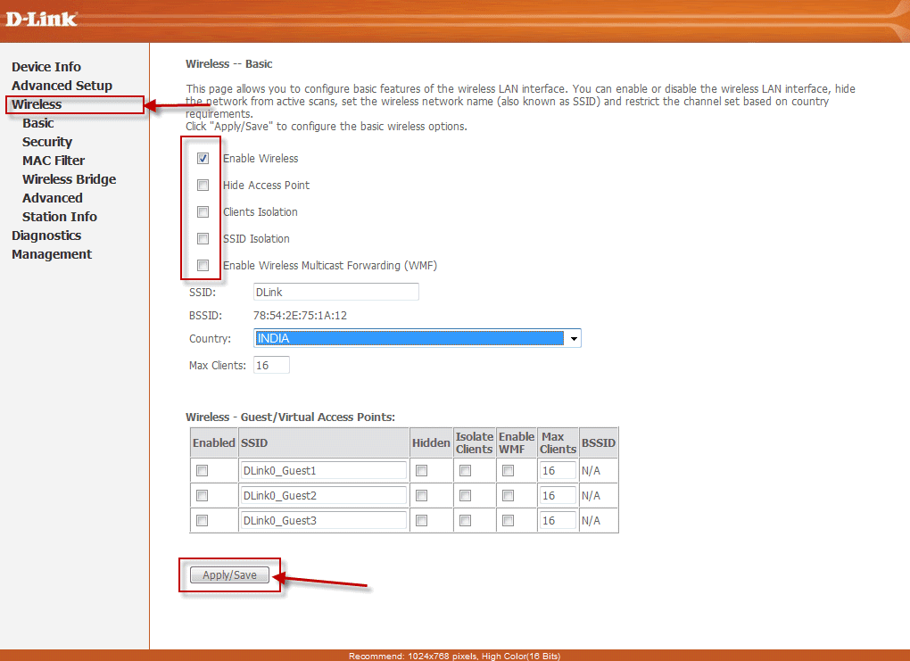The height and width of the screenshot is (661, 910).
Task: Click the D-Link logo
Action: [x=40, y=18]
